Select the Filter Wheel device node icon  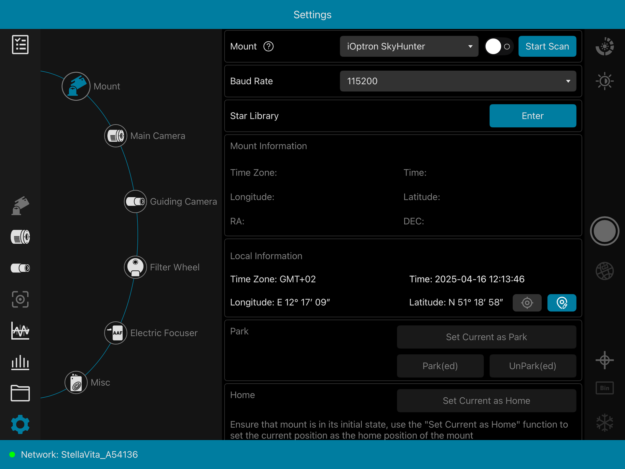click(x=135, y=267)
